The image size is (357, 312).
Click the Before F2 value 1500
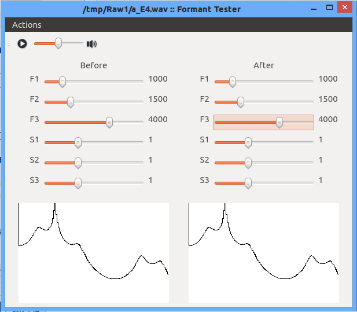(x=158, y=99)
